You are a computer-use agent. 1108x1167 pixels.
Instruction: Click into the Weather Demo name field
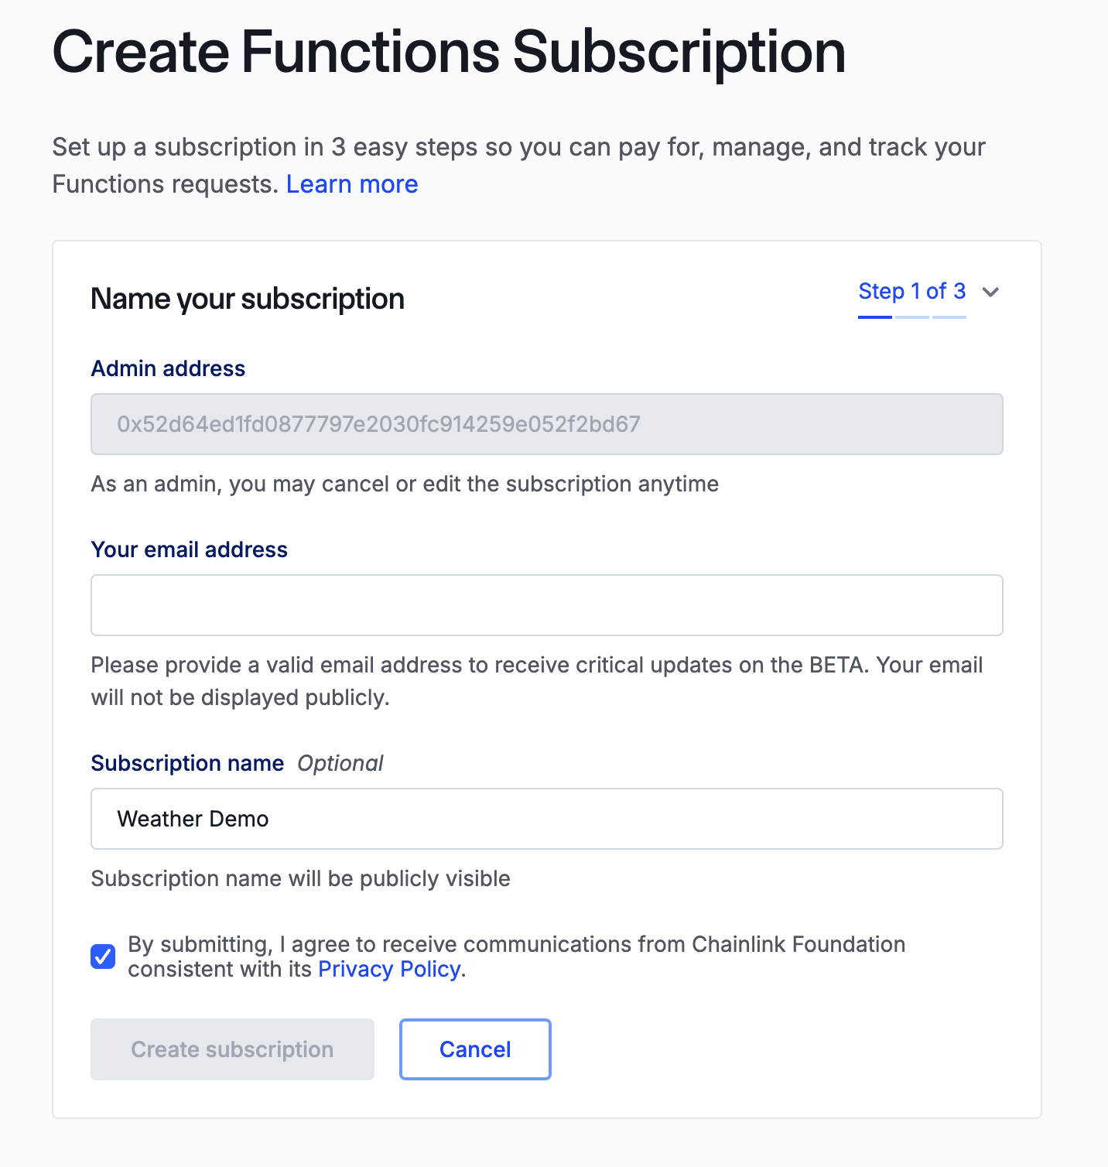[x=546, y=819]
